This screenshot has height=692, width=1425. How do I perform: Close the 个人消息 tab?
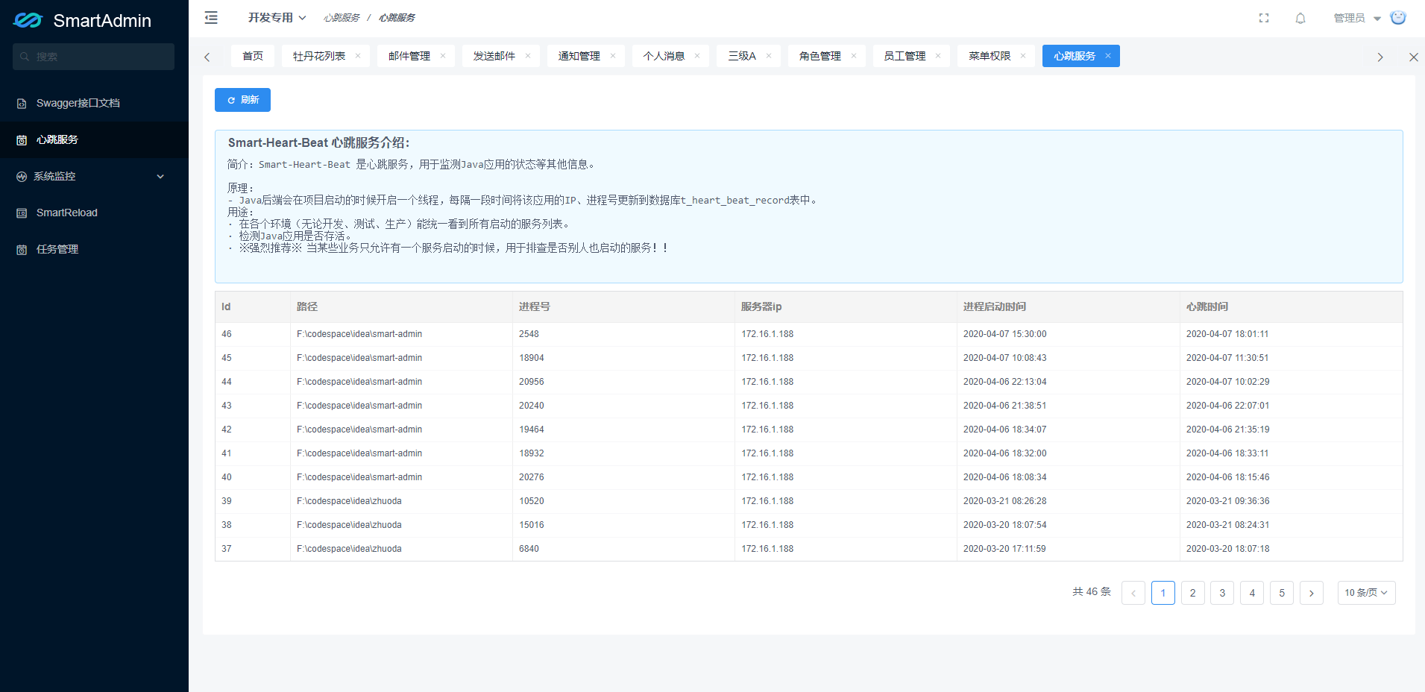[697, 56]
